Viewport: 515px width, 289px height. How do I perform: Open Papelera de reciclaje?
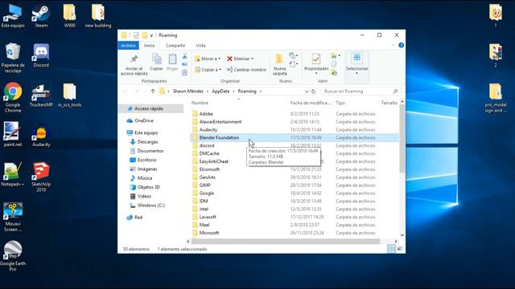[x=13, y=58]
